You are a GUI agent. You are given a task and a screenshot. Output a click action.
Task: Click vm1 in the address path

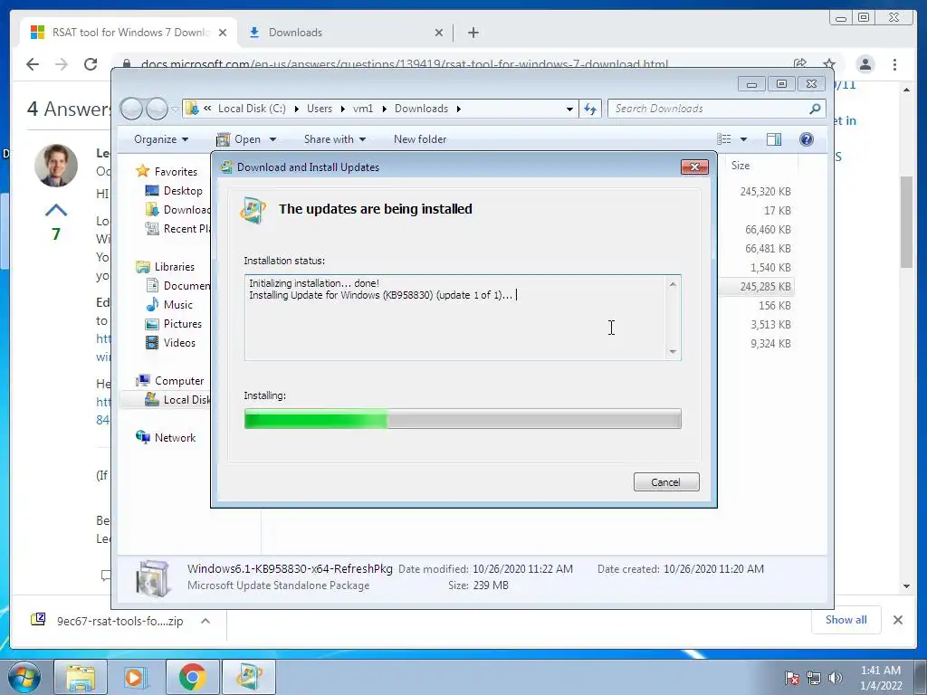363,109
